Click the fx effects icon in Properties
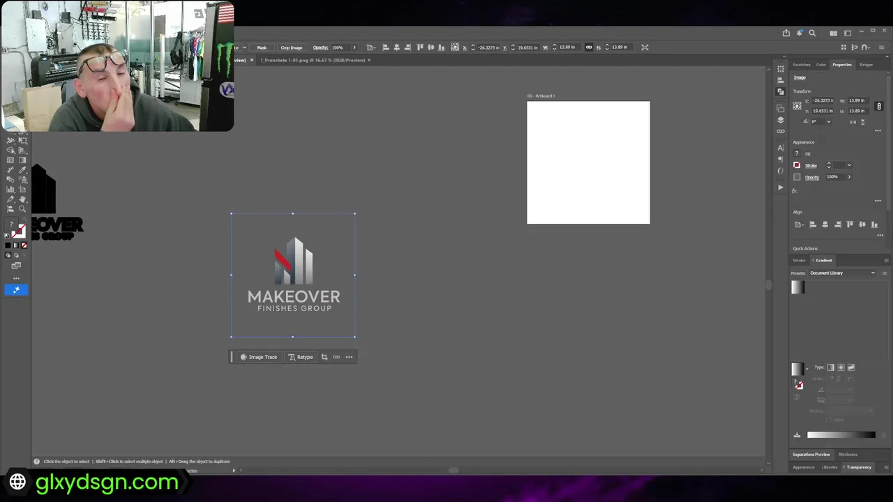Image resolution: width=893 pixels, height=502 pixels. coord(795,191)
